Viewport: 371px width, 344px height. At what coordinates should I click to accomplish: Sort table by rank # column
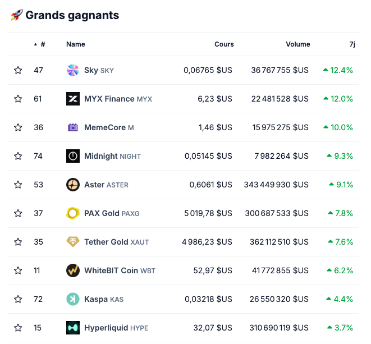tap(43, 44)
